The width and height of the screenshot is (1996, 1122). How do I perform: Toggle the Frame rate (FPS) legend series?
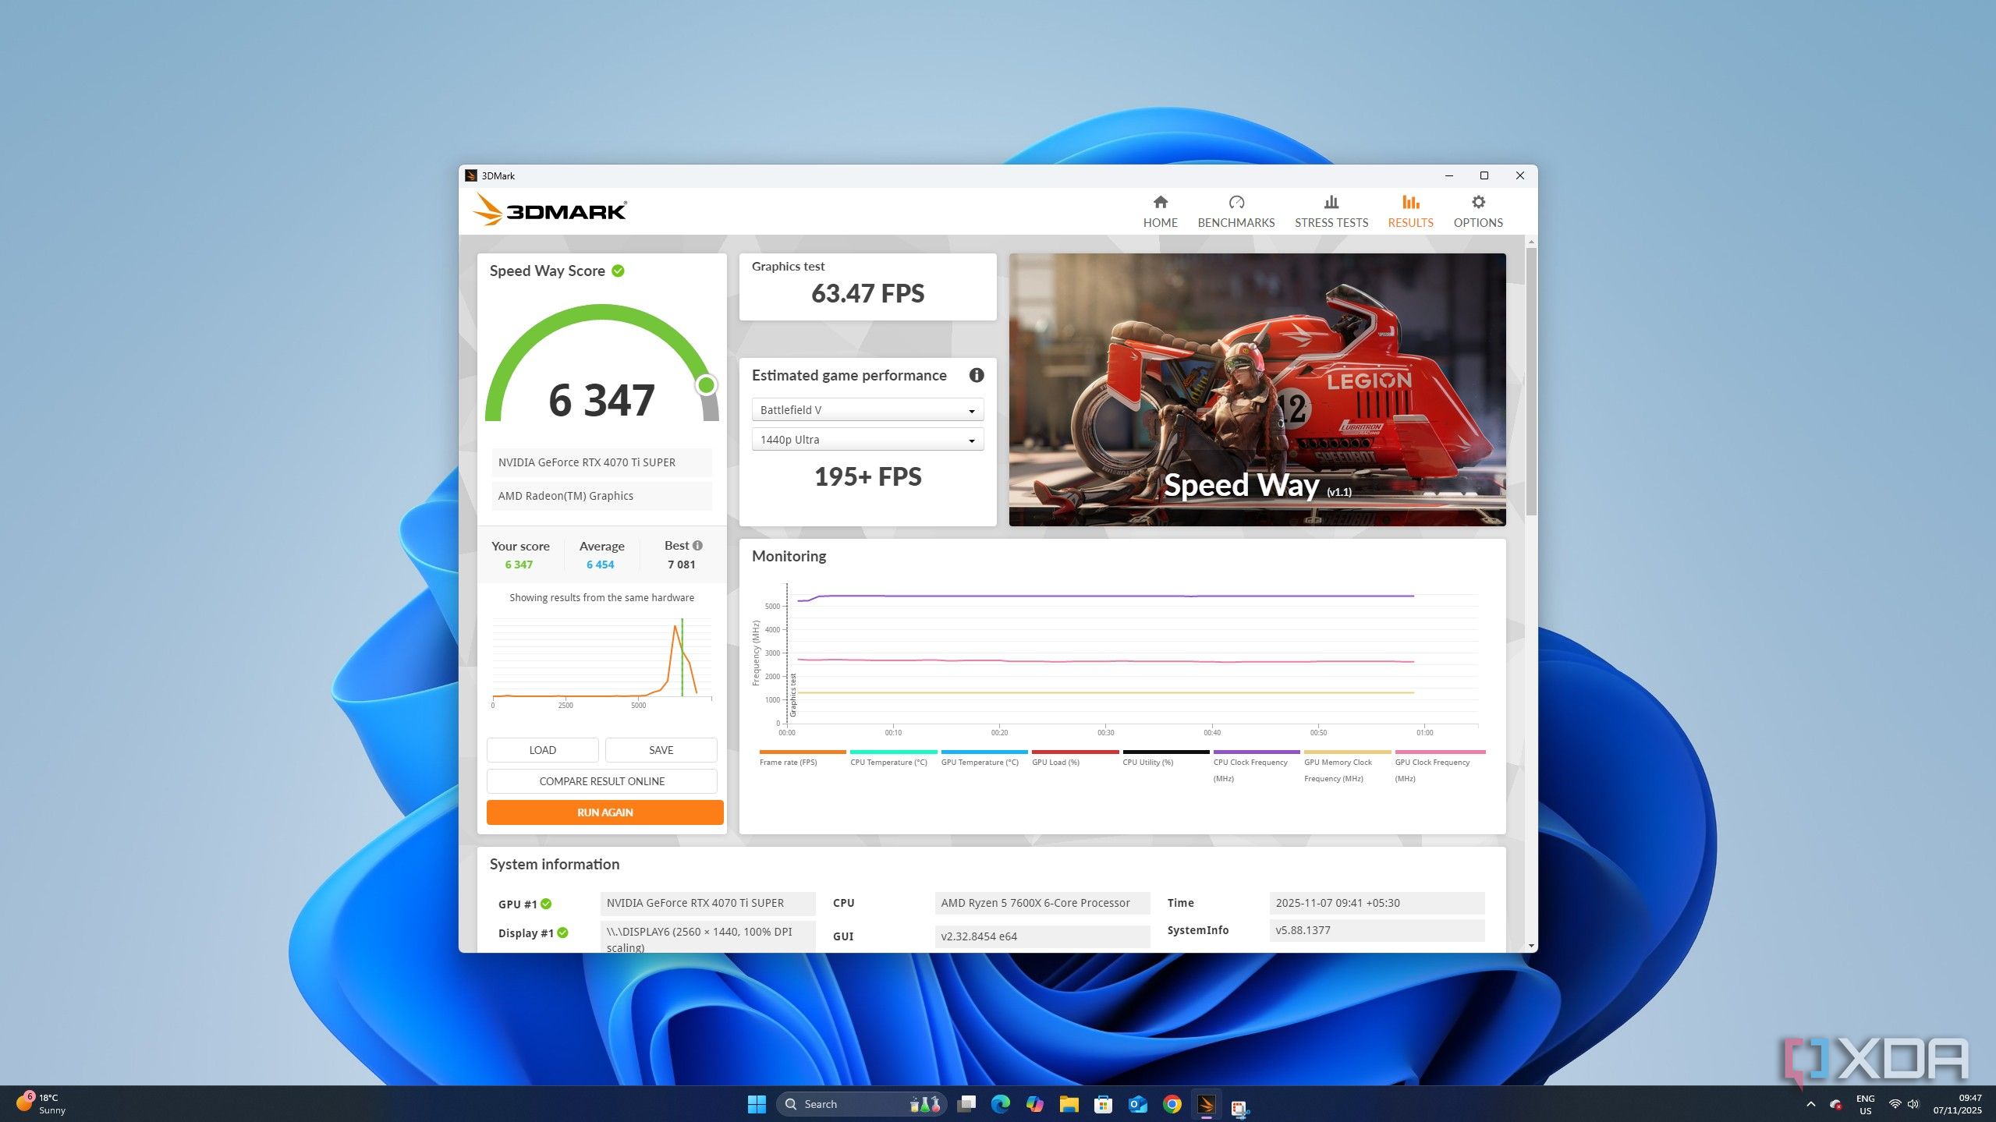point(788,762)
